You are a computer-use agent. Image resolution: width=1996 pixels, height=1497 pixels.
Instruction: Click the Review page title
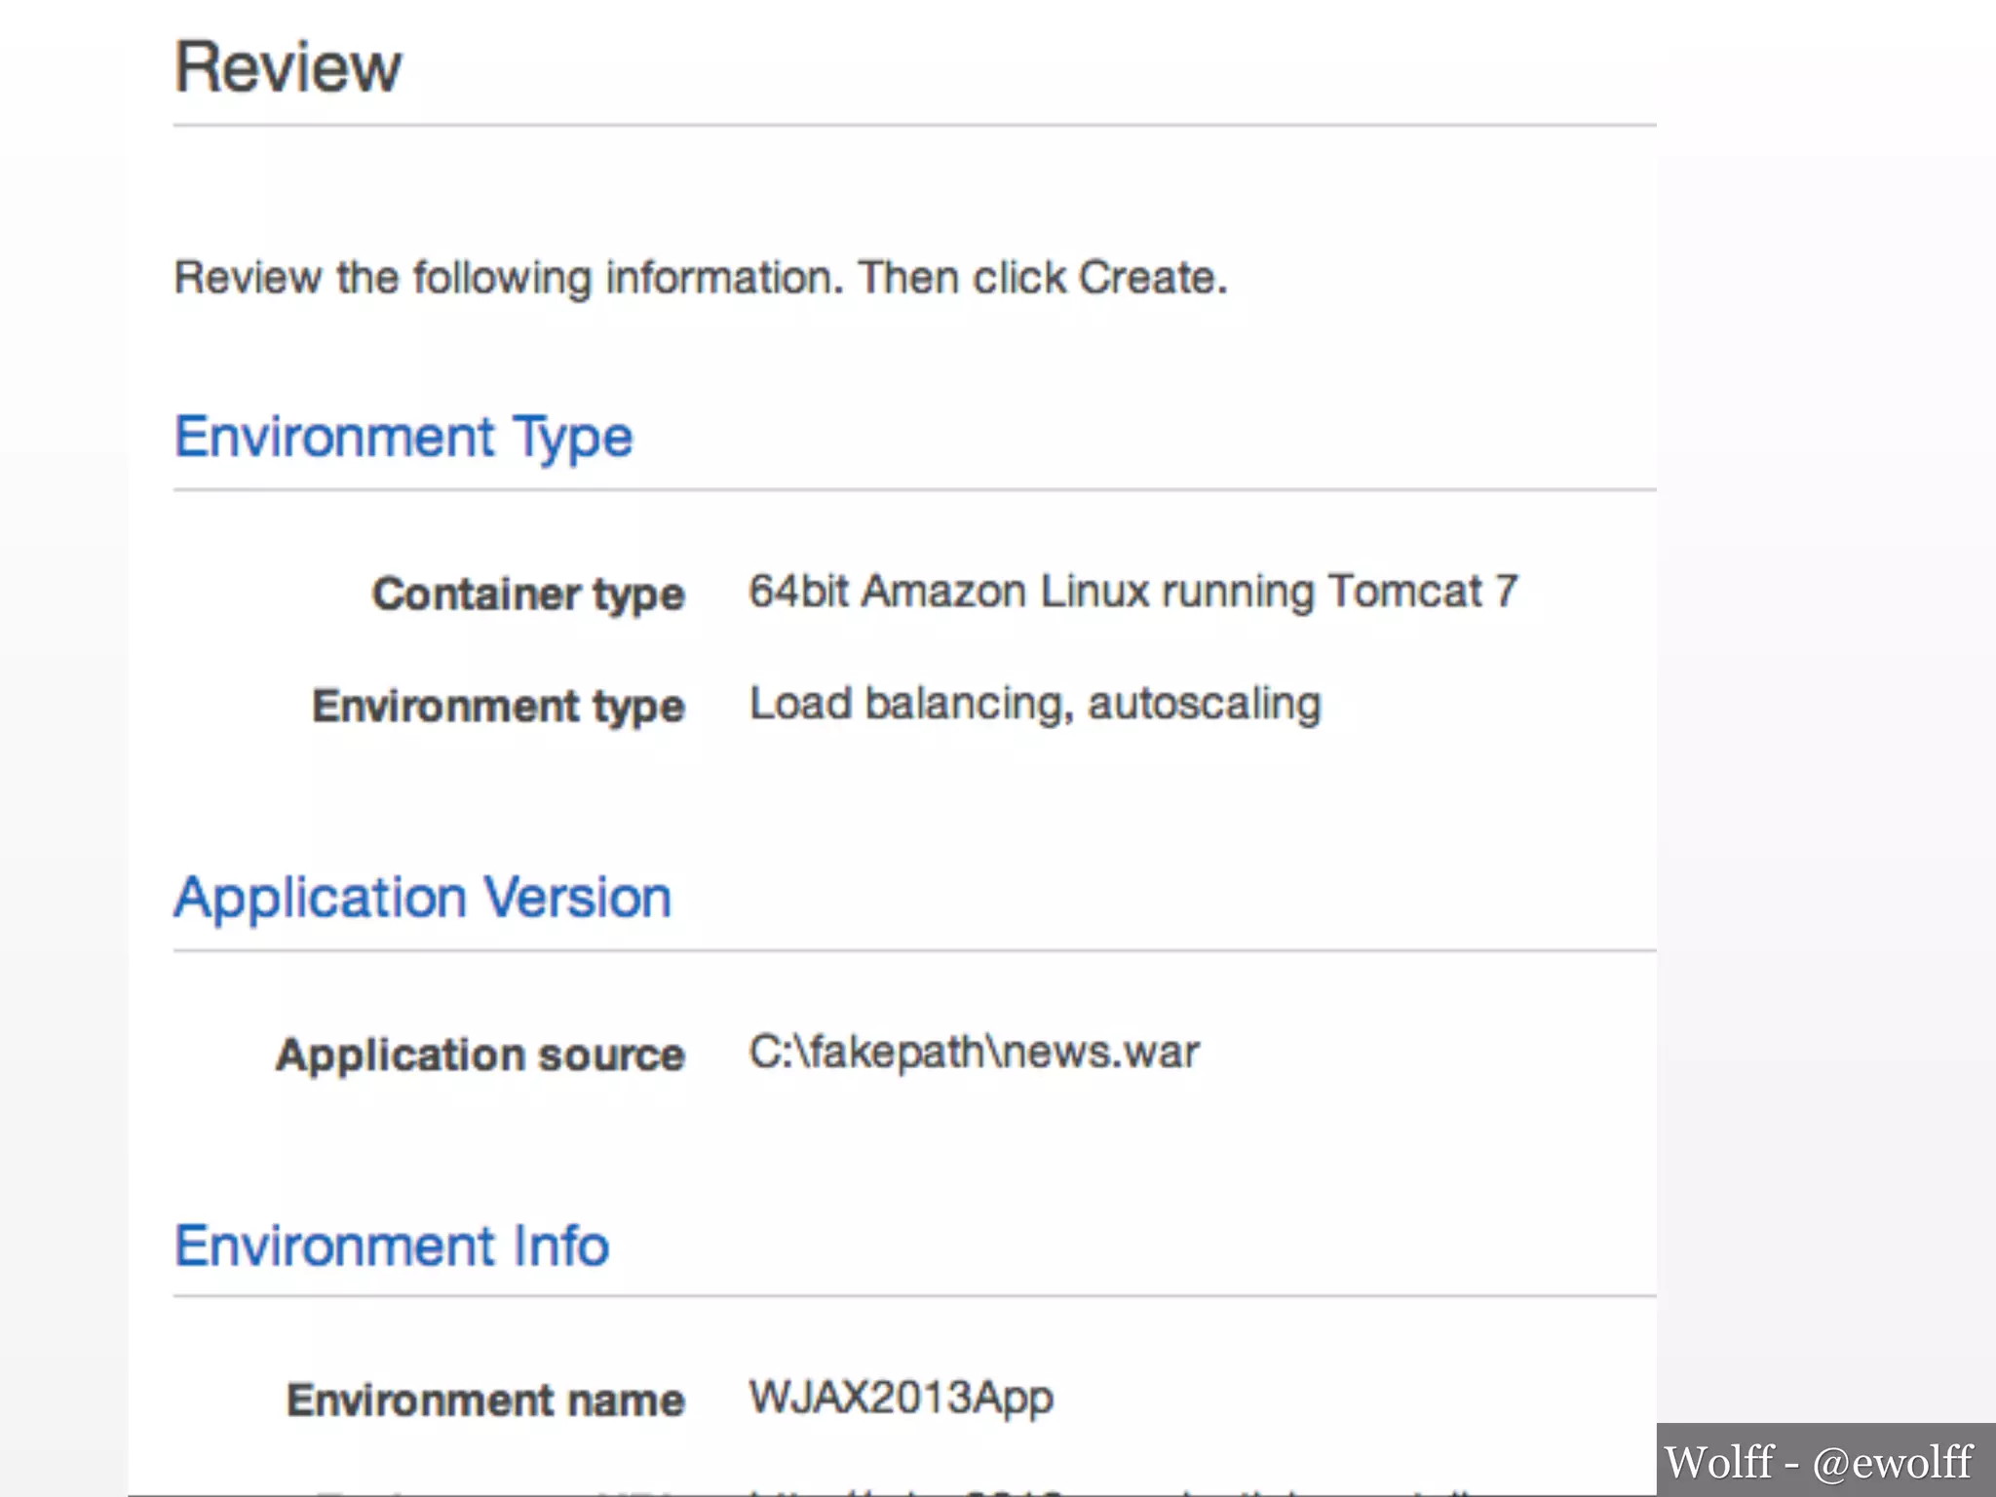coord(288,68)
